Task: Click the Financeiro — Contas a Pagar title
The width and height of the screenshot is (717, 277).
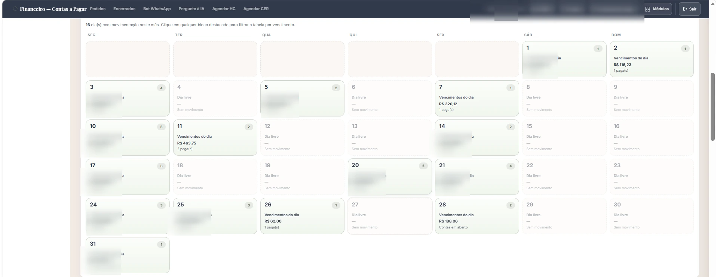Action: point(53,9)
